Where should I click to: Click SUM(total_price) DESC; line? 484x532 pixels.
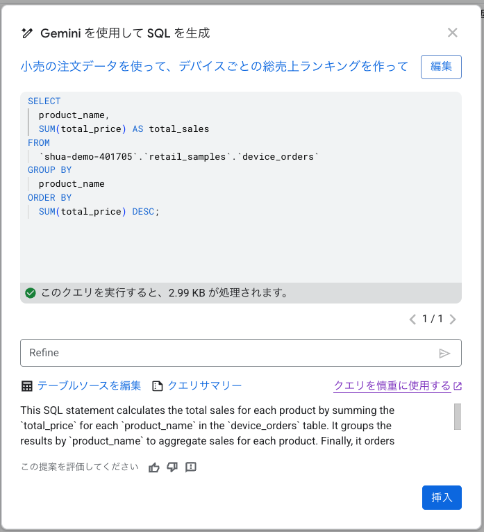pos(99,212)
